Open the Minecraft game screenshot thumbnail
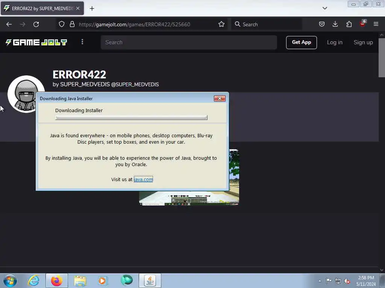385x288 pixels. click(x=234, y=177)
